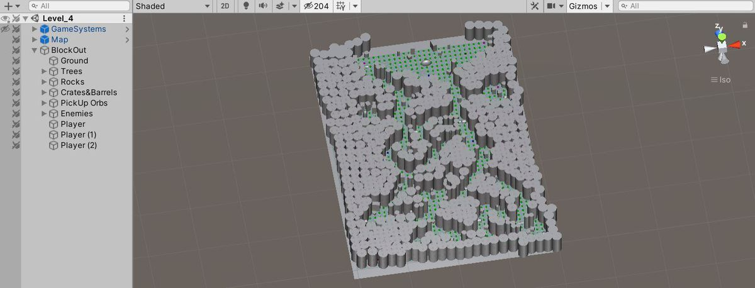Screen dimensions: 755x288
Task: Toggle pickability for Player (2) row
Action: pyautogui.click(x=16, y=145)
